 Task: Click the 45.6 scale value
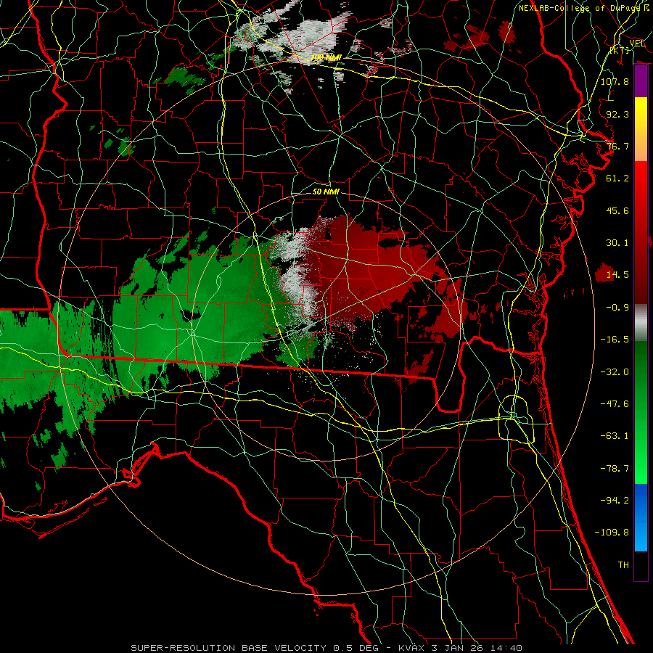(x=617, y=210)
